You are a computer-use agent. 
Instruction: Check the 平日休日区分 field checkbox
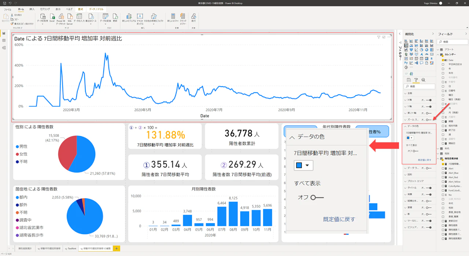[x=443, y=64]
